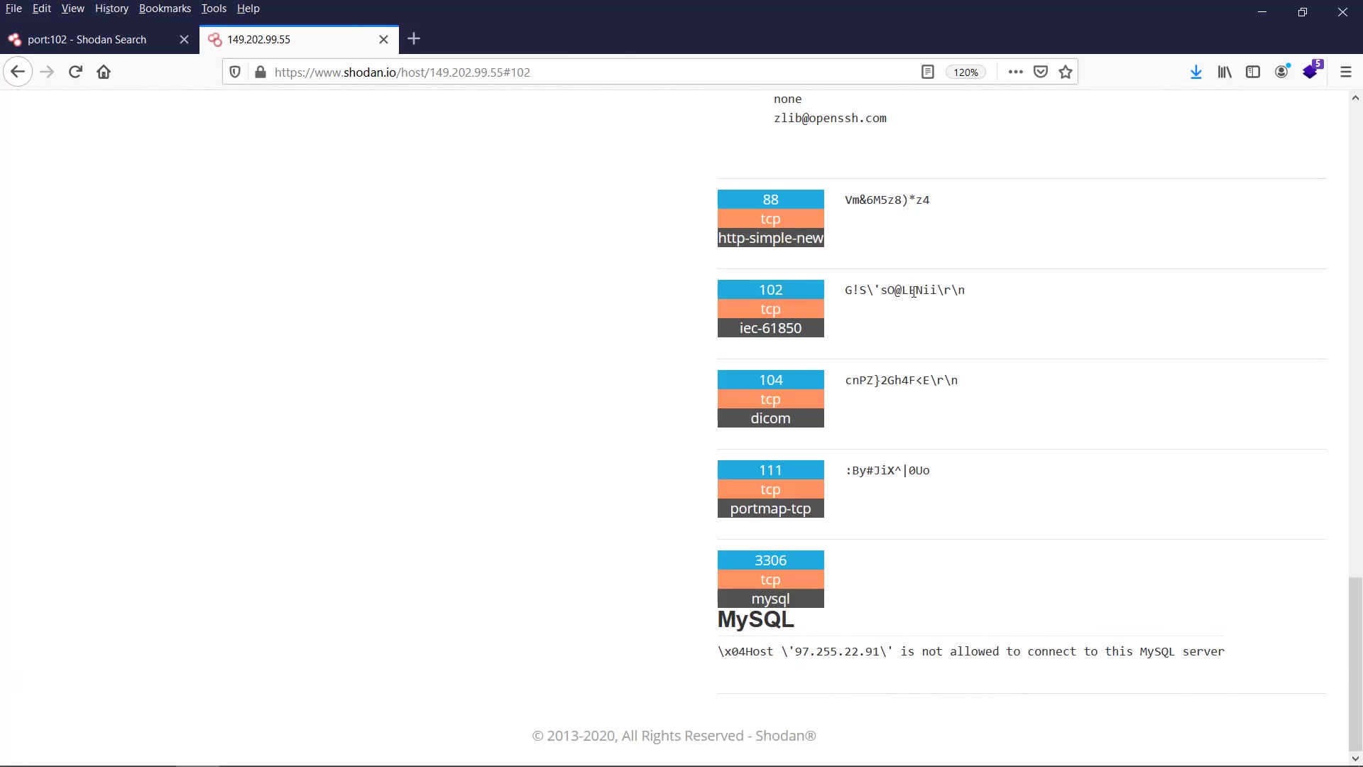Screen dimensions: 1363x767
Task: Reload the current Shodan page
Action: pyautogui.click(x=75, y=72)
